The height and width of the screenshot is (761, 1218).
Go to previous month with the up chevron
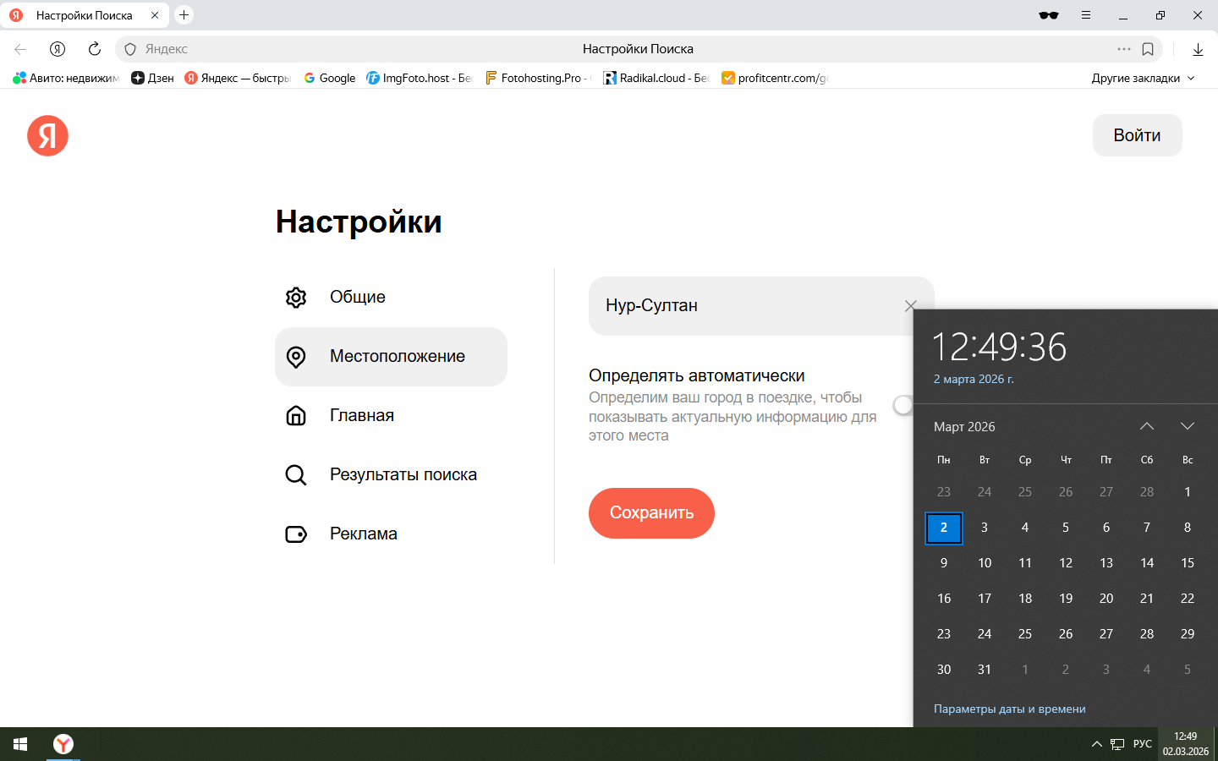pyautogui.click(x=1147, y=426)
